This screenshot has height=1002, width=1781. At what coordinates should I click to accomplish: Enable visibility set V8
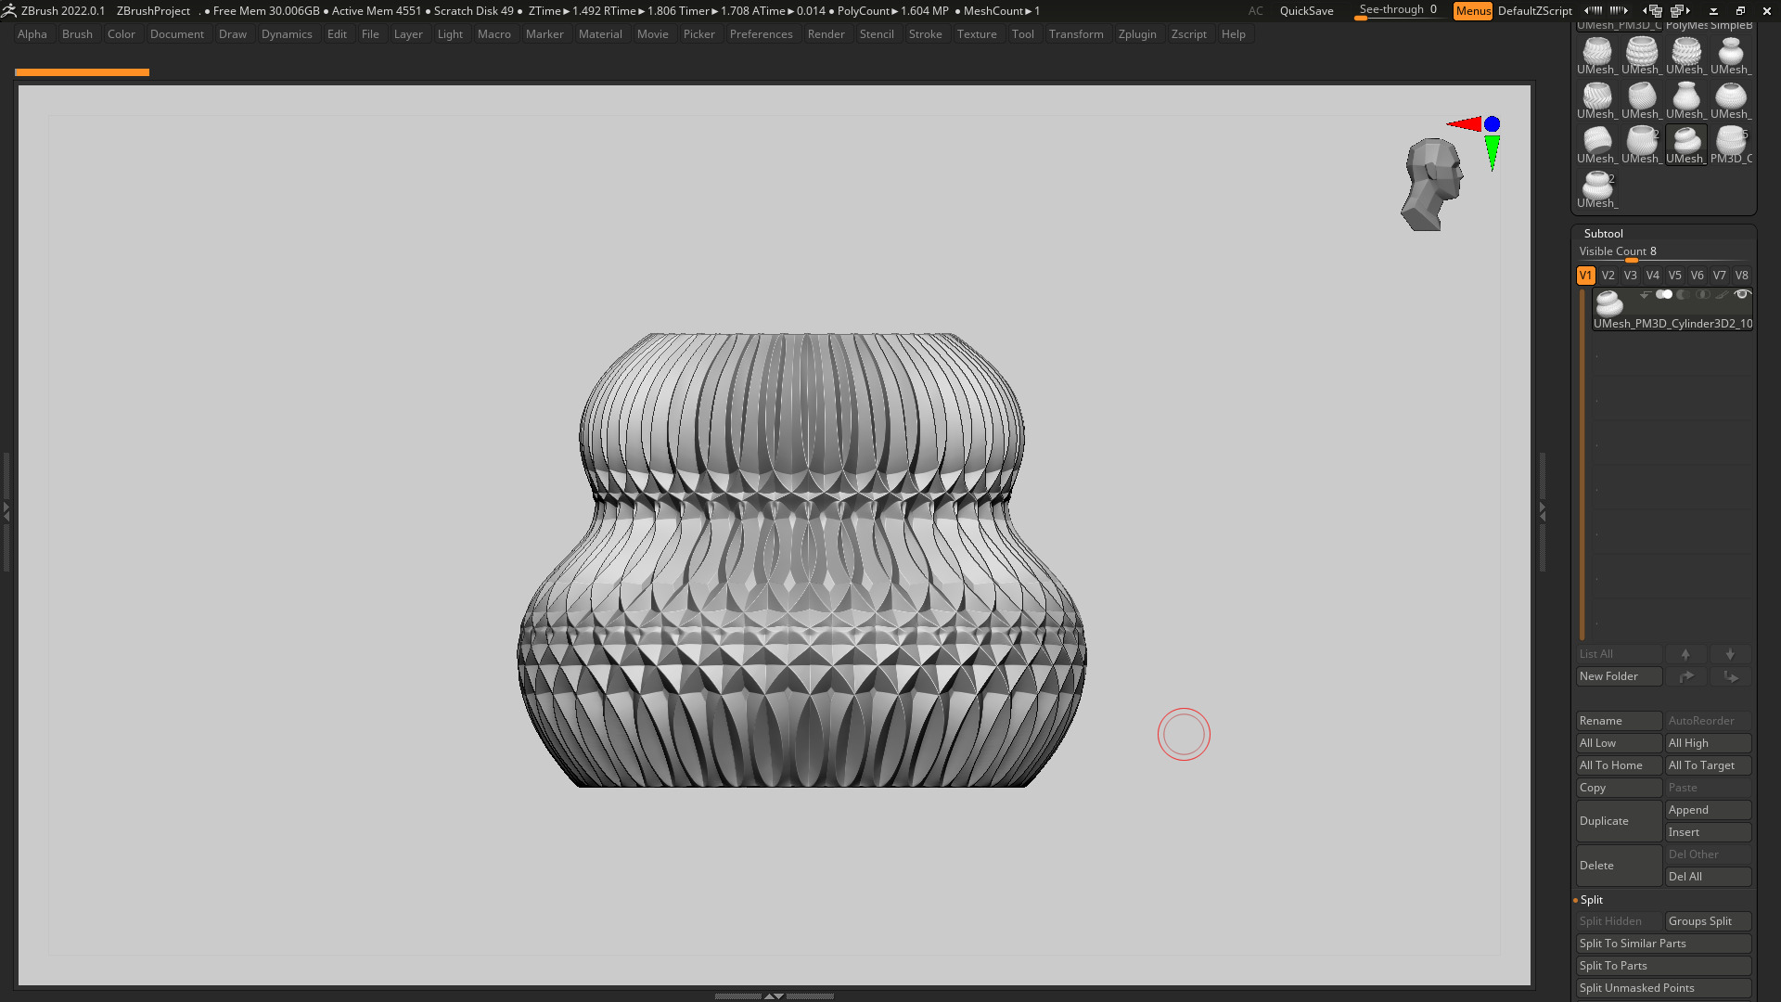[x=1741, y=276]
